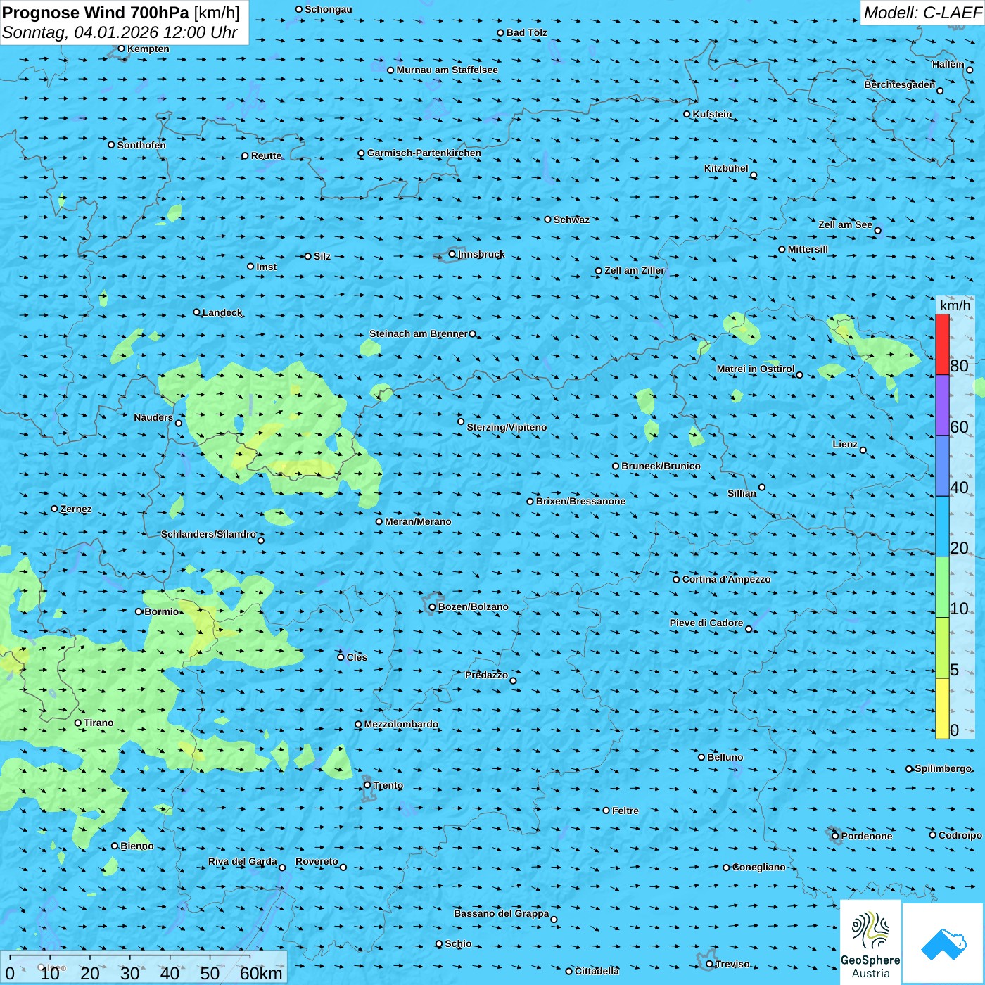Click the 'Feltre' label
Screen dimensions: 985x985
tap(625, 811)
